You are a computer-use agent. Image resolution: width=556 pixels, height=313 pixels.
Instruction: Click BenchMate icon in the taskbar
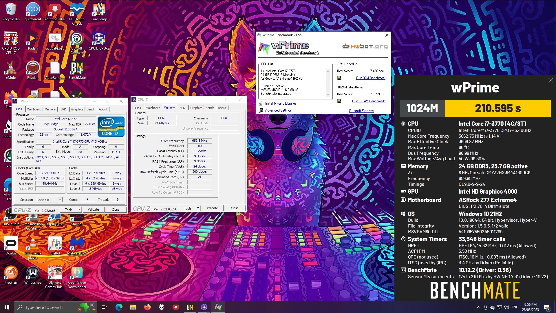pyautogui.click(x=190, y=307)
